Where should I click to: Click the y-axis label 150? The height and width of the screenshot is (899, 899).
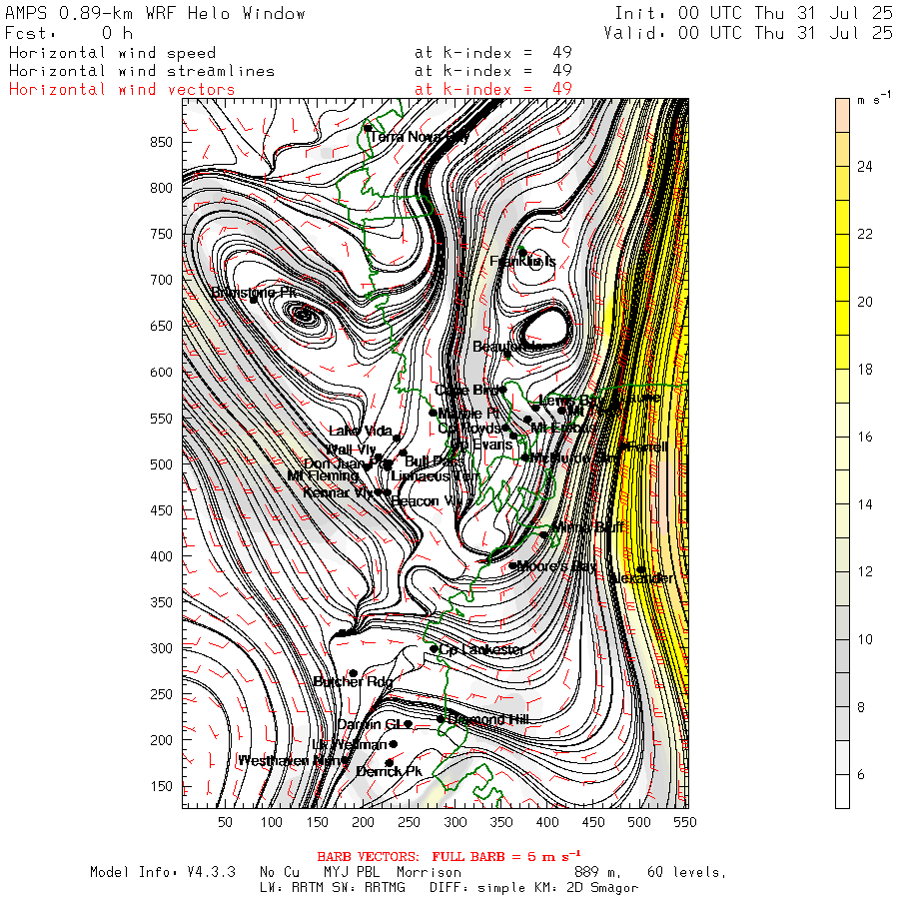[161, 786]
